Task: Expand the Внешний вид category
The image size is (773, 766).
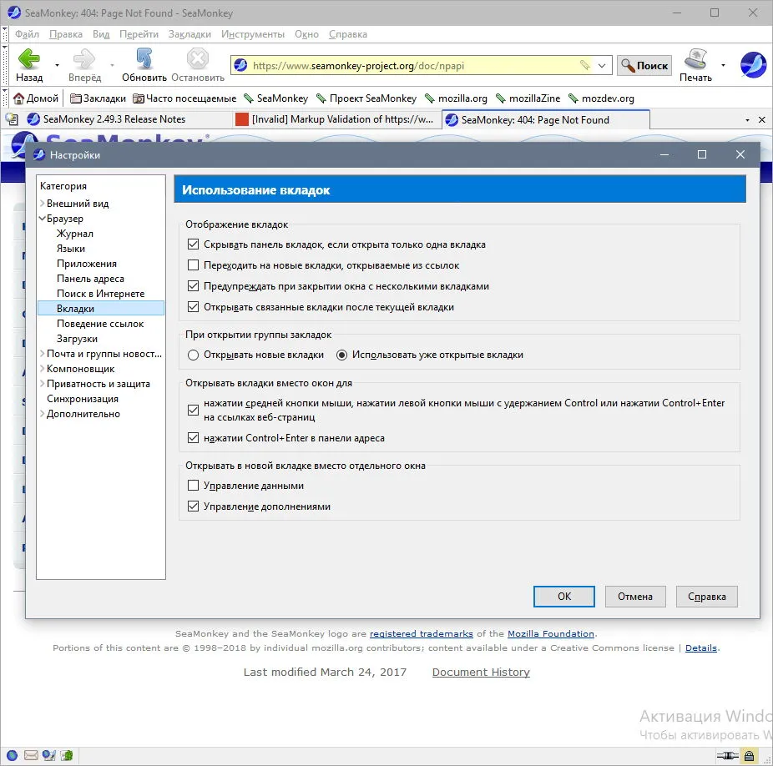Action: point(43,203)
